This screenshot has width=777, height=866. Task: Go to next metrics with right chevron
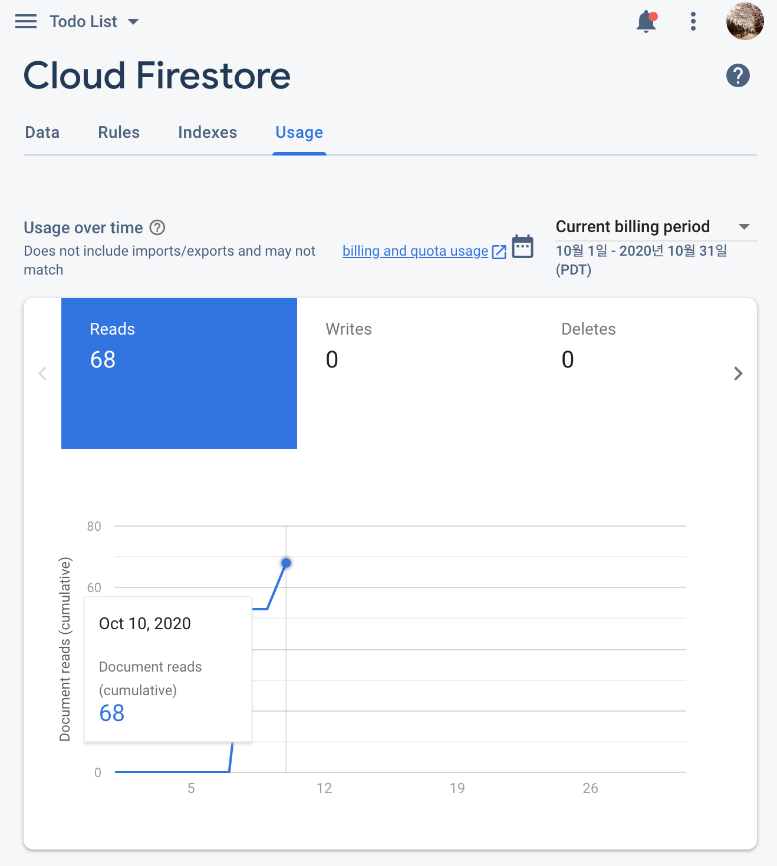click(738, 373)
